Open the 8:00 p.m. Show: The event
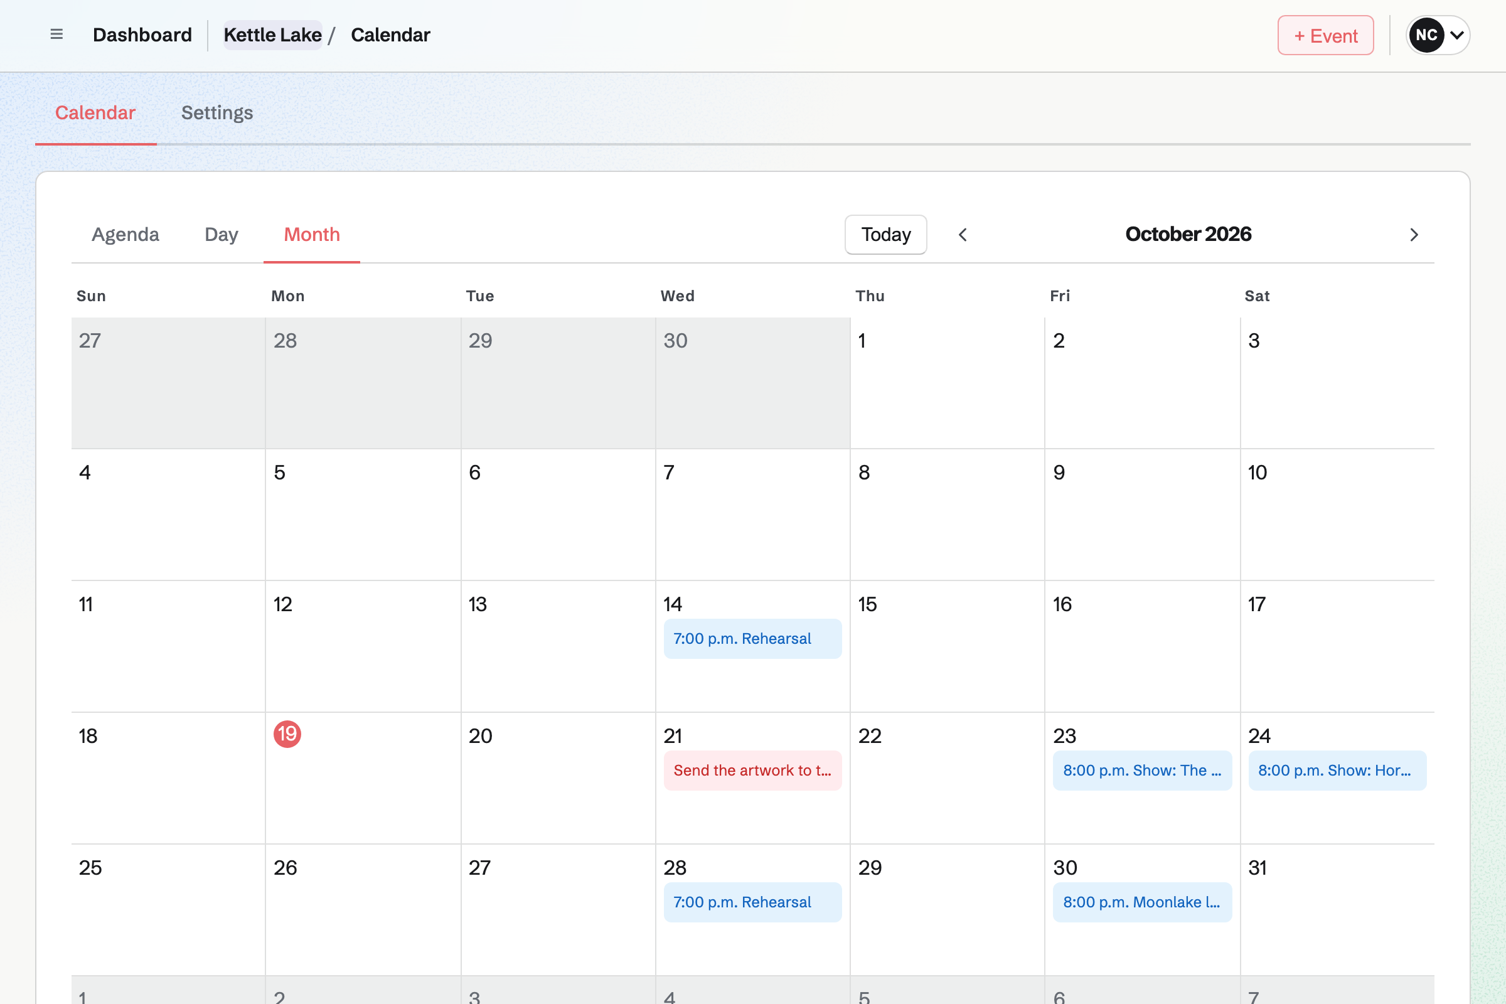This screenshot has width=1506, height=1004. [1142, 771]
